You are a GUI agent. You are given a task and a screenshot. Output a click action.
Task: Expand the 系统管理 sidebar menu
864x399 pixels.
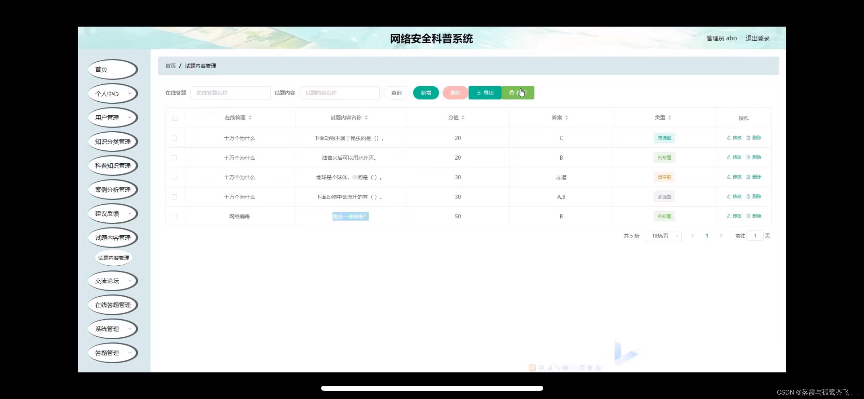113,329
